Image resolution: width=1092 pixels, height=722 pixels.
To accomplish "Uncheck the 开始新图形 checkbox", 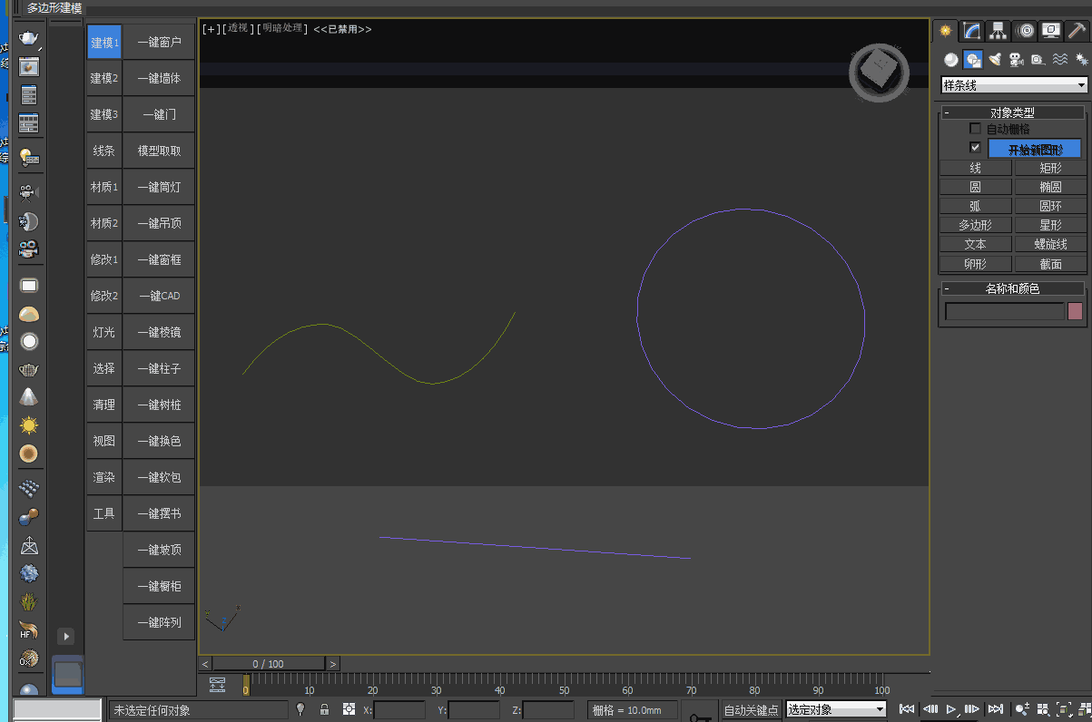I will pos(976,147).
